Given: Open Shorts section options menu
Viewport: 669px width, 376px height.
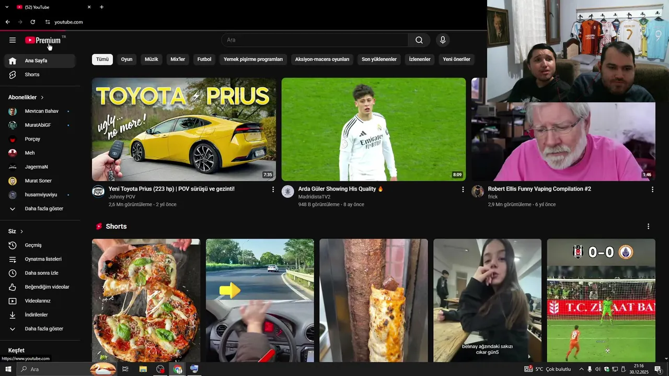Looking at the screenshot, I should coord(648,227).
